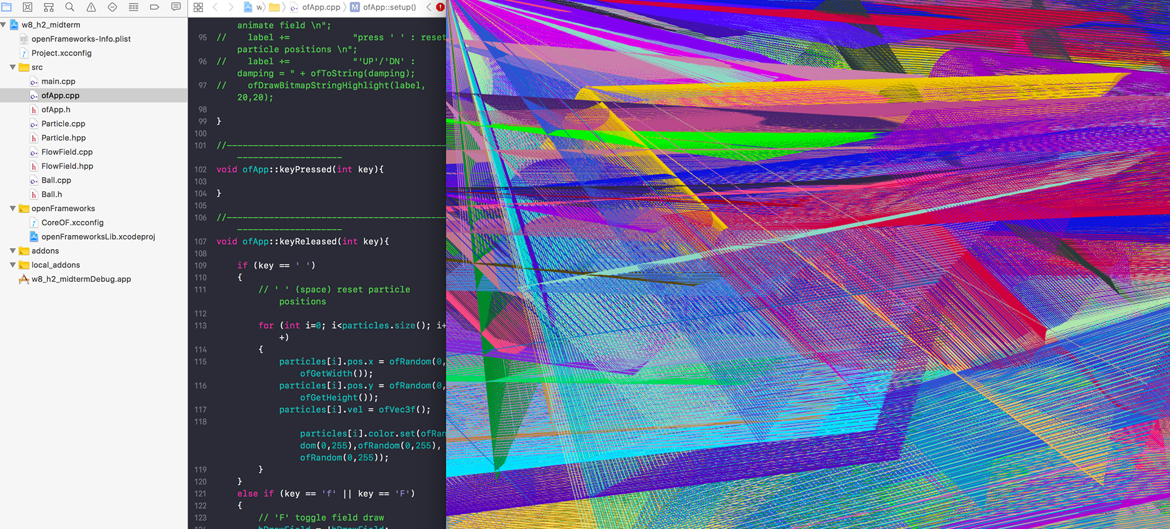Screen dimensions: 1170x529
Task: Click 'ofToString(damping)' commented text
Action: (x=360, y=74)
